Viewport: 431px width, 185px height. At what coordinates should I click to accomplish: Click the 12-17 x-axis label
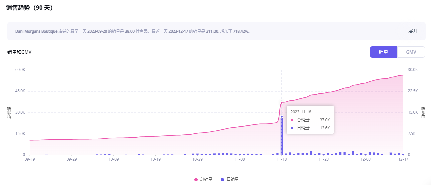[403, 159]
